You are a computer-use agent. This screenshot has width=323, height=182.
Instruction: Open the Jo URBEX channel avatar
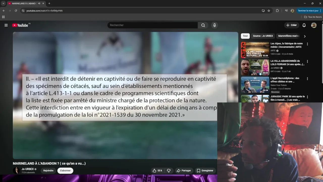coord(16,171)
